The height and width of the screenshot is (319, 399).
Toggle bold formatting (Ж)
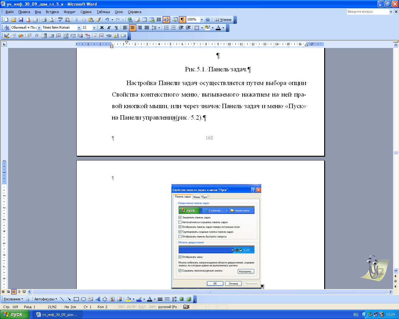tap(102, 28)
